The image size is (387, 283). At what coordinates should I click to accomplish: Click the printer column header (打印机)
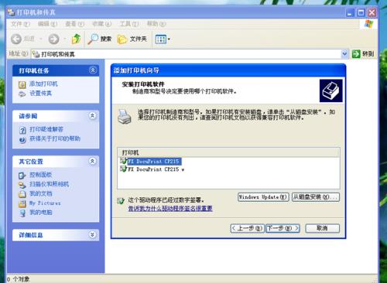coord(228,152)
